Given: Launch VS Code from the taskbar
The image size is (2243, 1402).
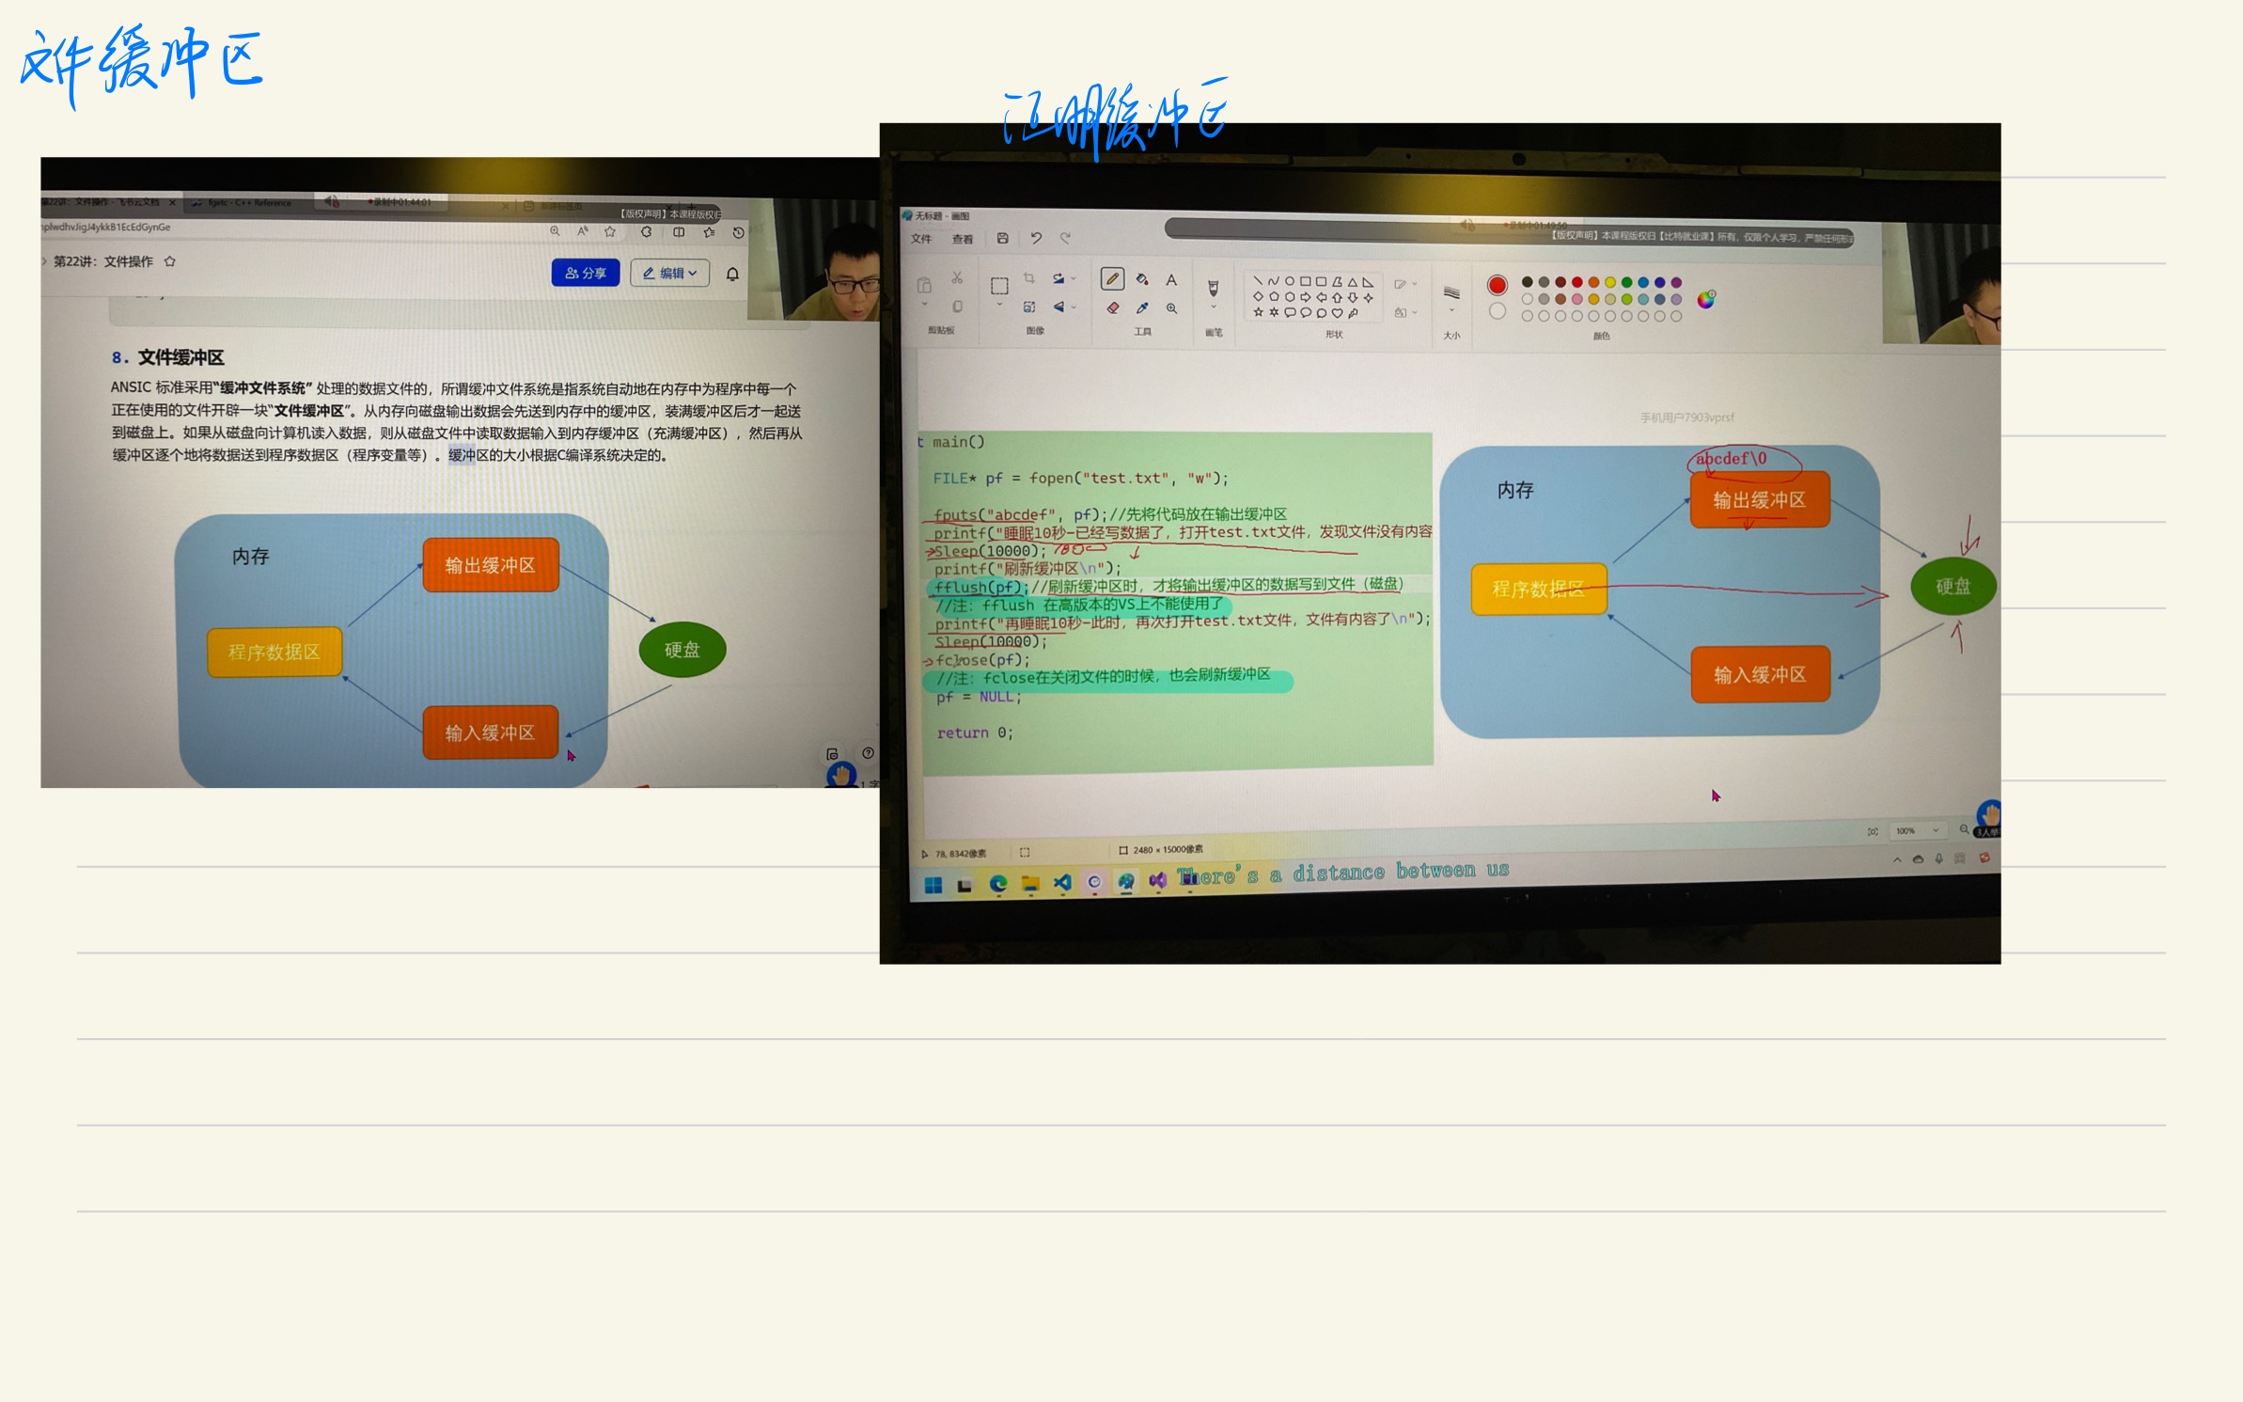Looking at the screenshot, I should pos(1062,884).
